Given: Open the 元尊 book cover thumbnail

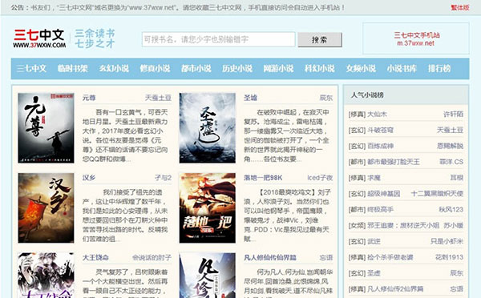Looking at the screenshot, I should pos(46,128).
